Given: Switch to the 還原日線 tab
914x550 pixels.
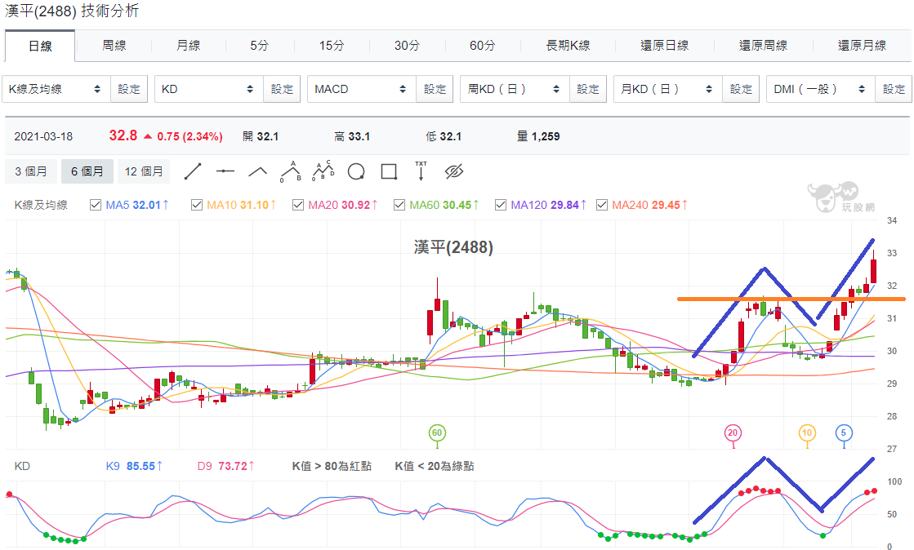Looking at the screenshot, I should pyautogui.click(x=665, y=46).
